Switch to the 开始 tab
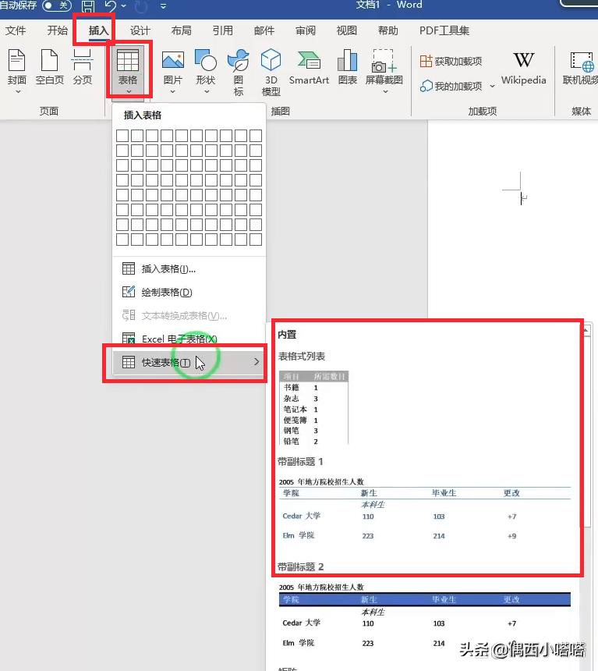Viewport: 598px width, 671px height. (58, 30)
